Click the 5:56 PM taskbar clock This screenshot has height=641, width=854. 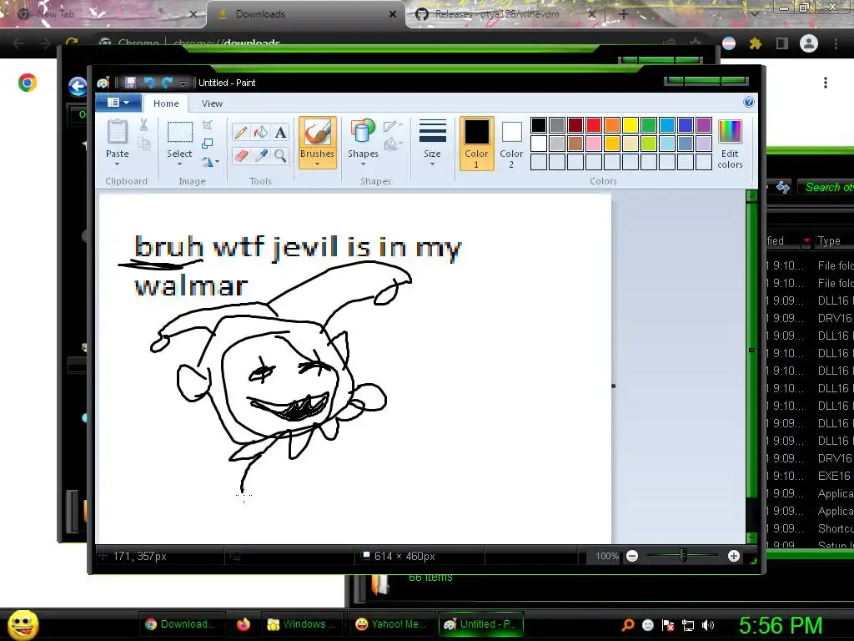[x=781, y=625]
